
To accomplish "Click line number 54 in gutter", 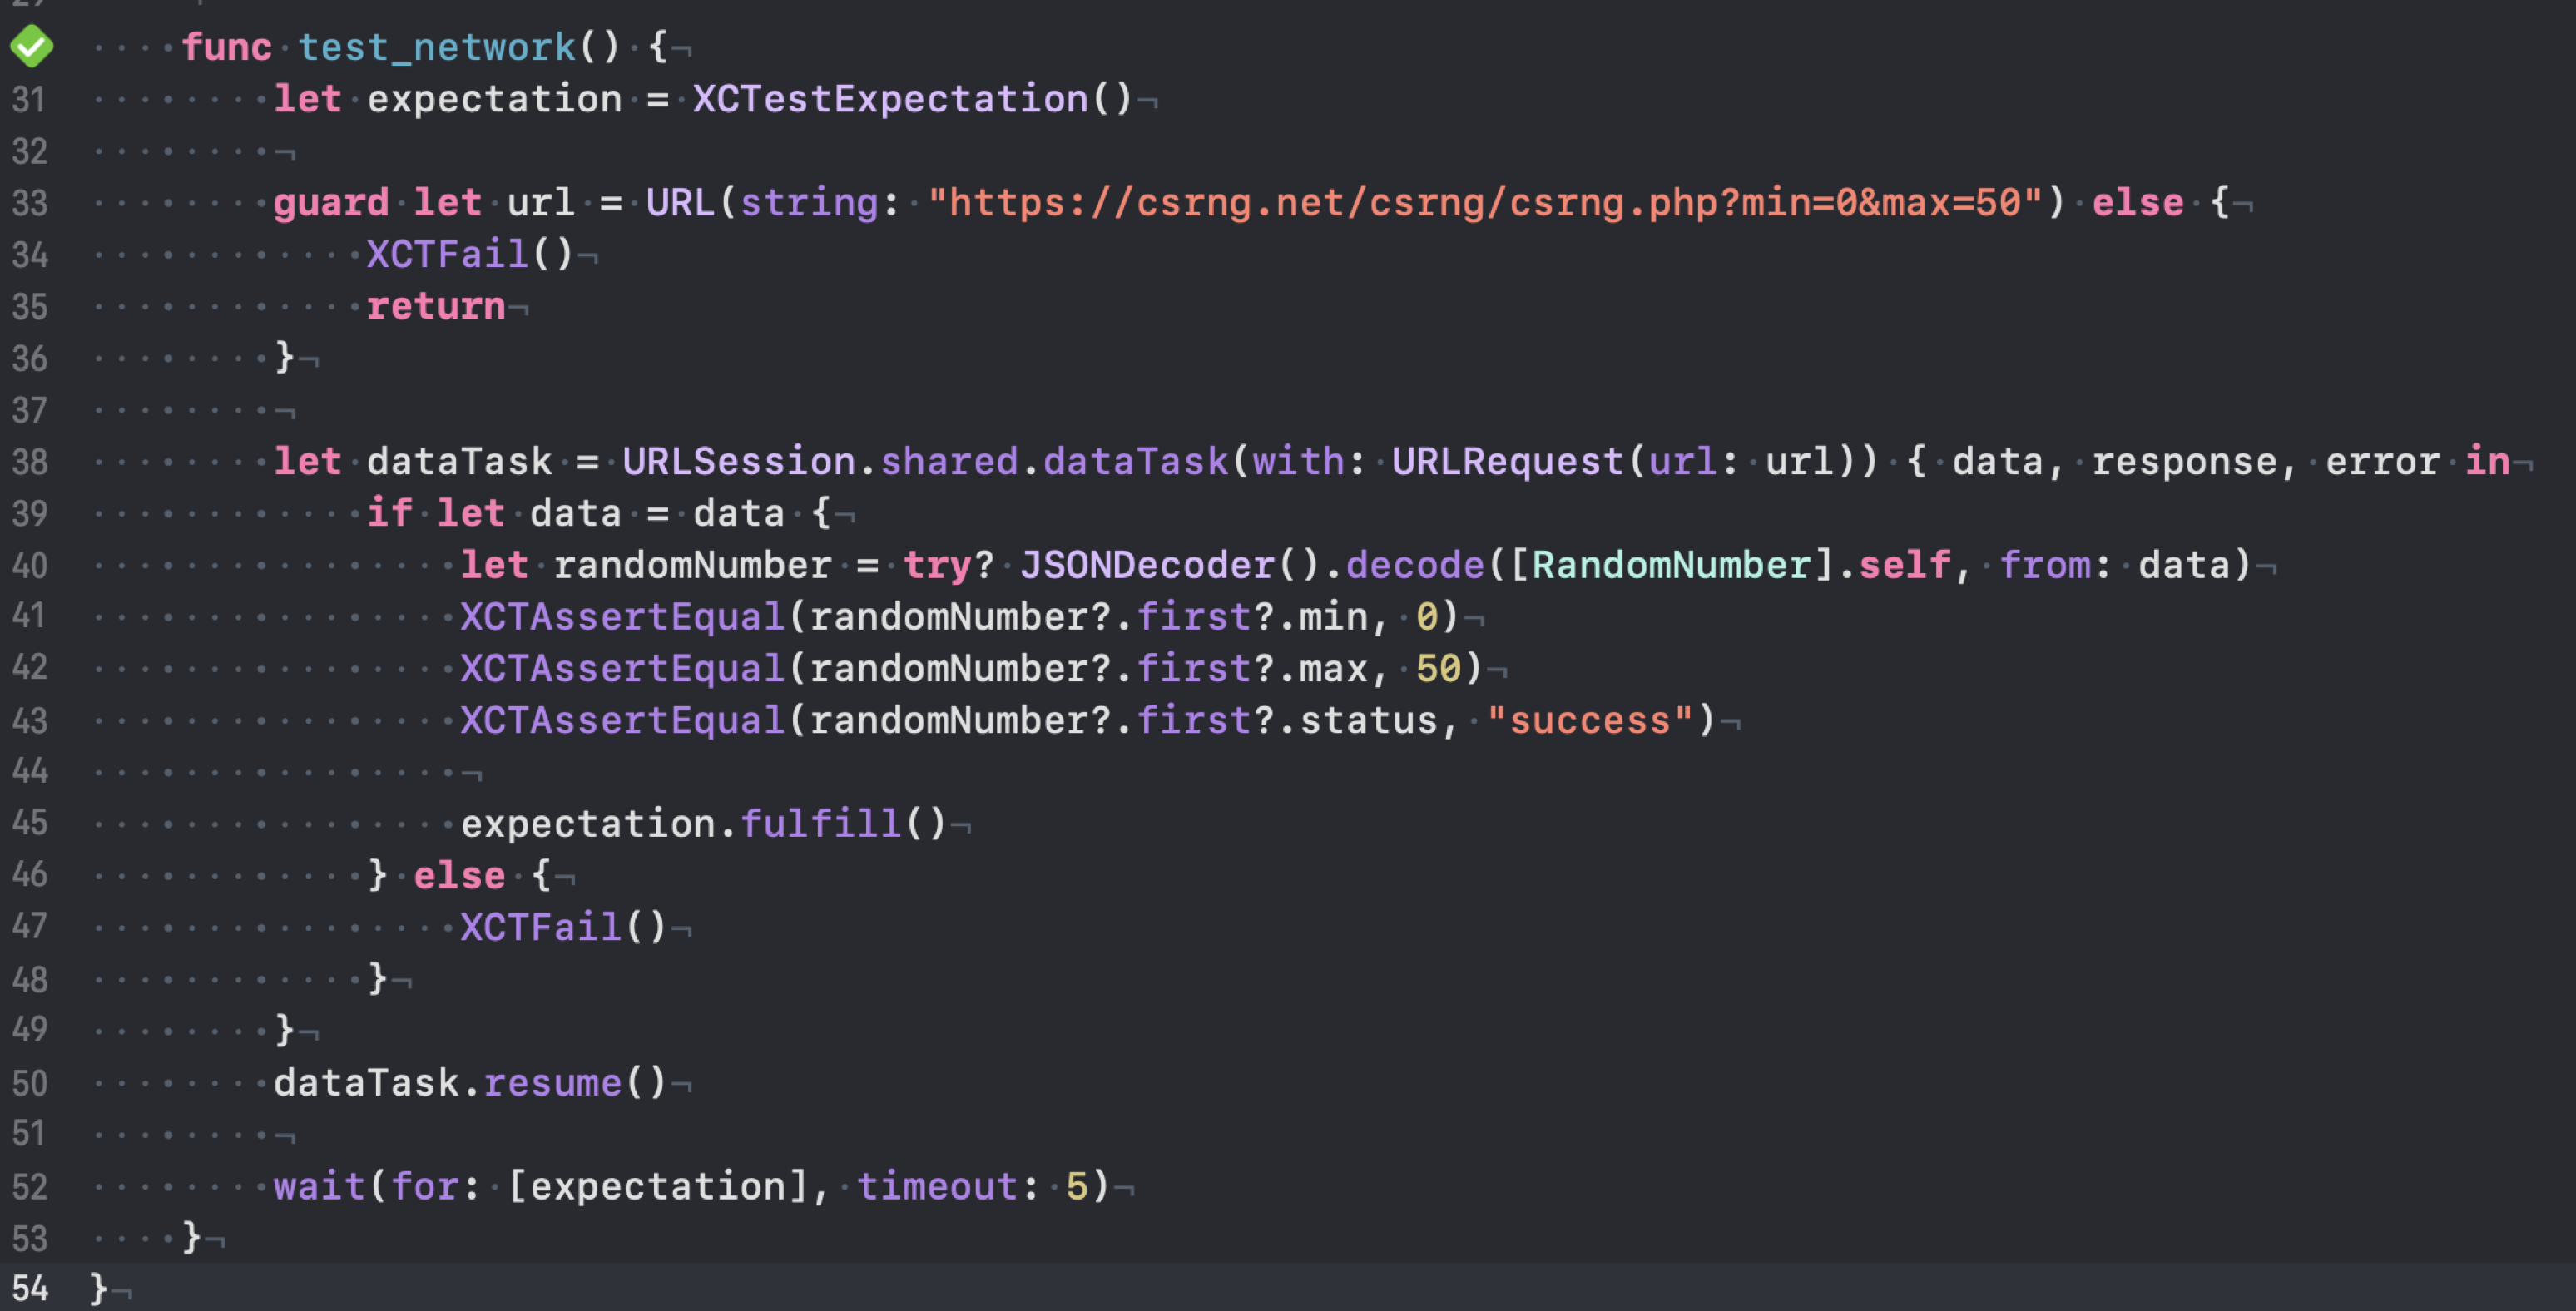I will [29, 1288].
